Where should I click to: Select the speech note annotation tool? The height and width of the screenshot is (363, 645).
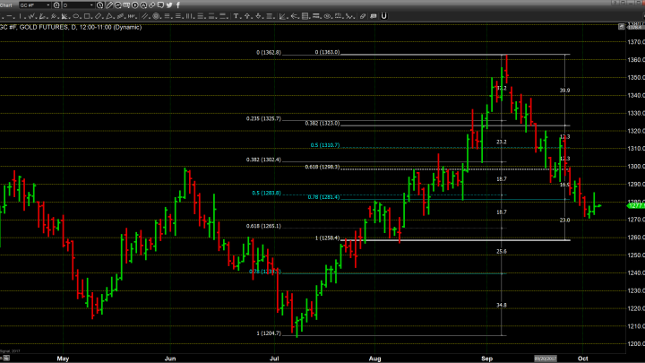tap(373, 16)
